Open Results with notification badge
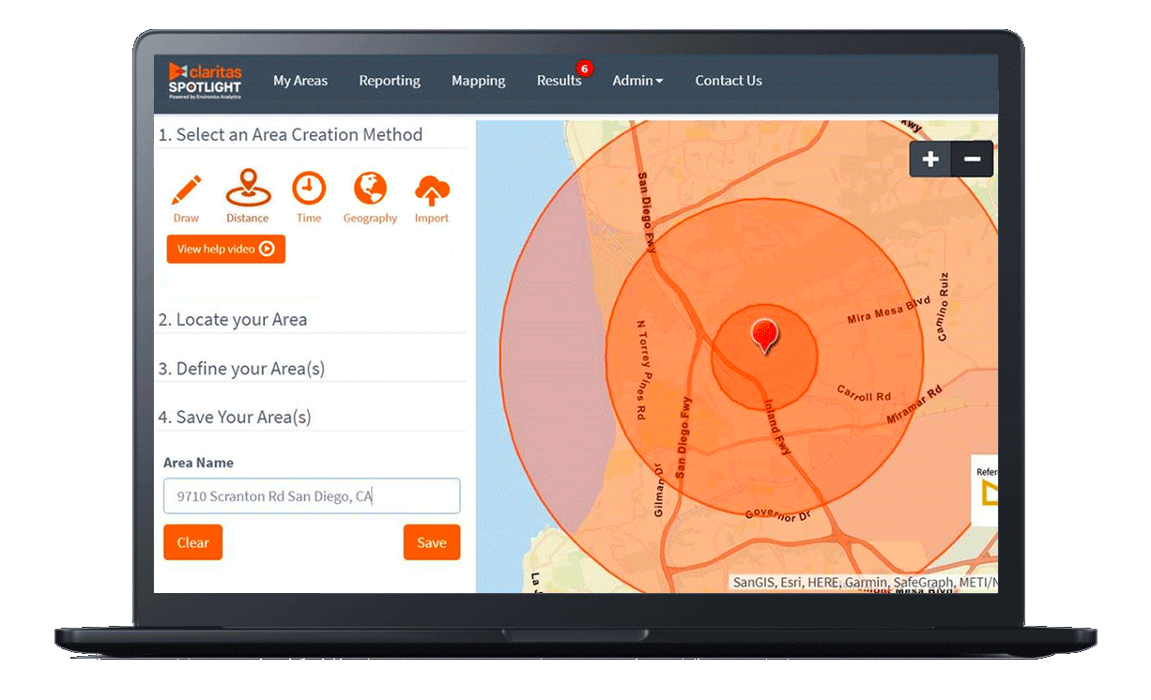Image resolution: width=1151 pixels, height=700 pixels. click(x=560, y=81)
